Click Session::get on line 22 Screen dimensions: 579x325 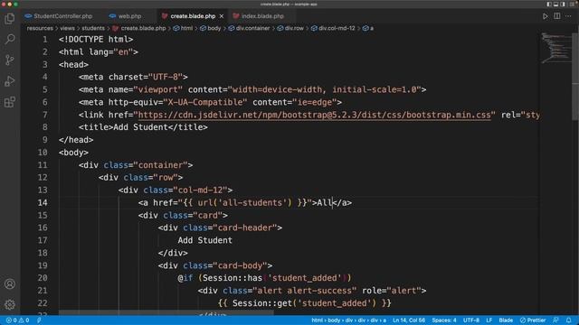(262, 303)
